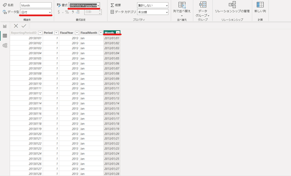
Task: Open Period column filter arrow
Action: click(x=56, y=33)
